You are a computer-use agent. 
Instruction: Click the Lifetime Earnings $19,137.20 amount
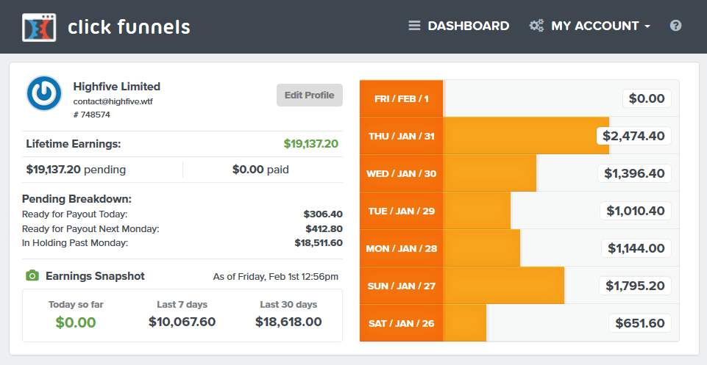coord(310,144)
